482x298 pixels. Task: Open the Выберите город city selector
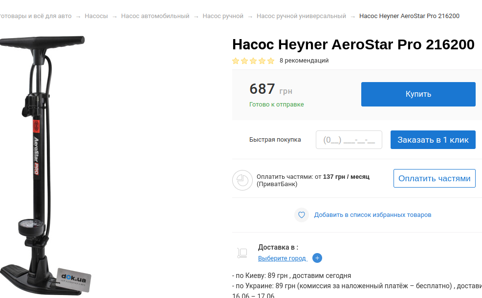tap(282, 258)
